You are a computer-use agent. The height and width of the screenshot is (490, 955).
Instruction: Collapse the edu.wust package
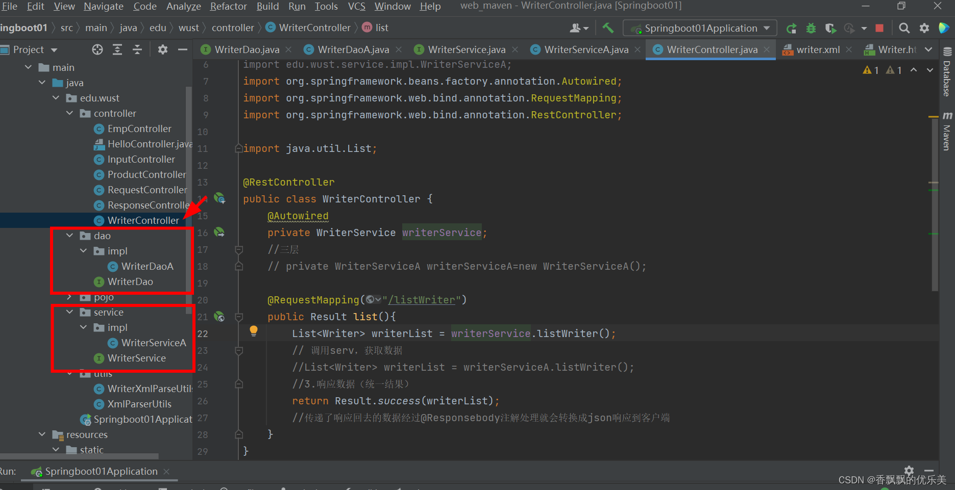point(56,98)
